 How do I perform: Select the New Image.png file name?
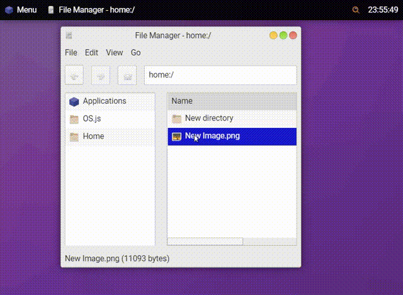[x=212, y=136]
